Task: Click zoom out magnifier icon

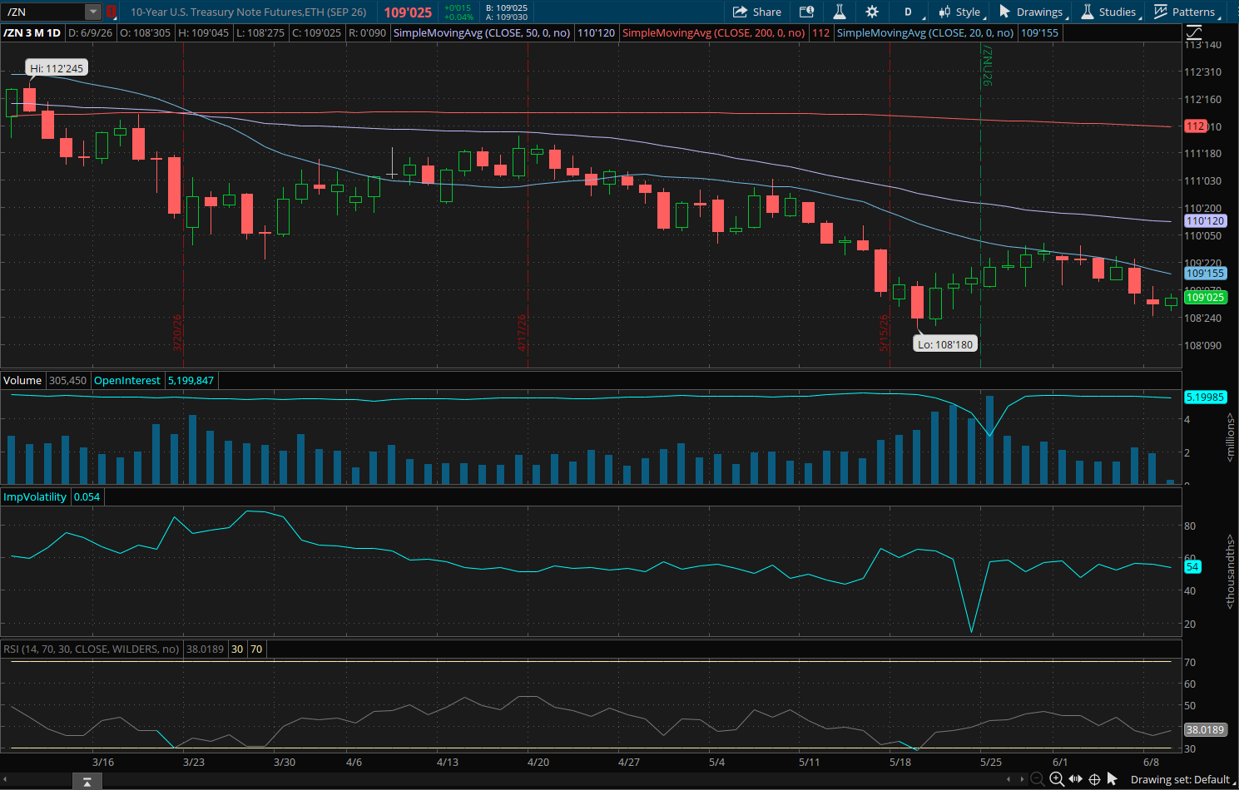Action: [1037, 779]
